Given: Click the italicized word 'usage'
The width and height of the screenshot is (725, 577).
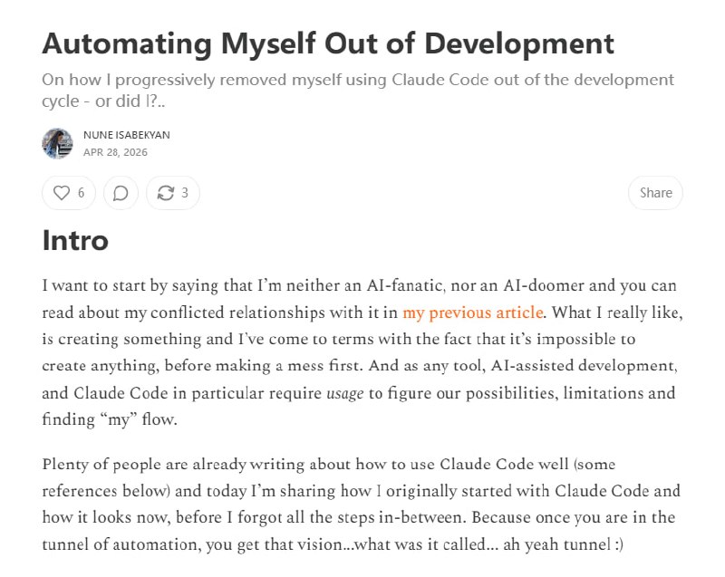Looking at the screenshot, I should pyautogui.click(x=345, y=393).
